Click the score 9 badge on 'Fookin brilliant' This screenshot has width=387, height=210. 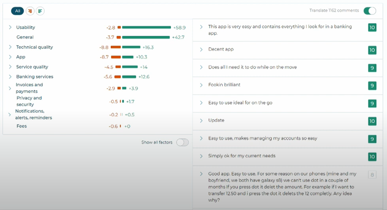(x=372, y=86)
